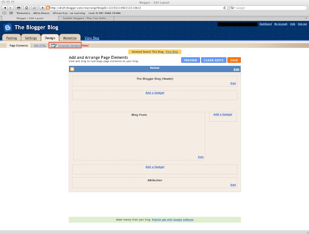Go back with Safari's back arrow
Viewport: 309px width, 234px height.
(5, 8)
